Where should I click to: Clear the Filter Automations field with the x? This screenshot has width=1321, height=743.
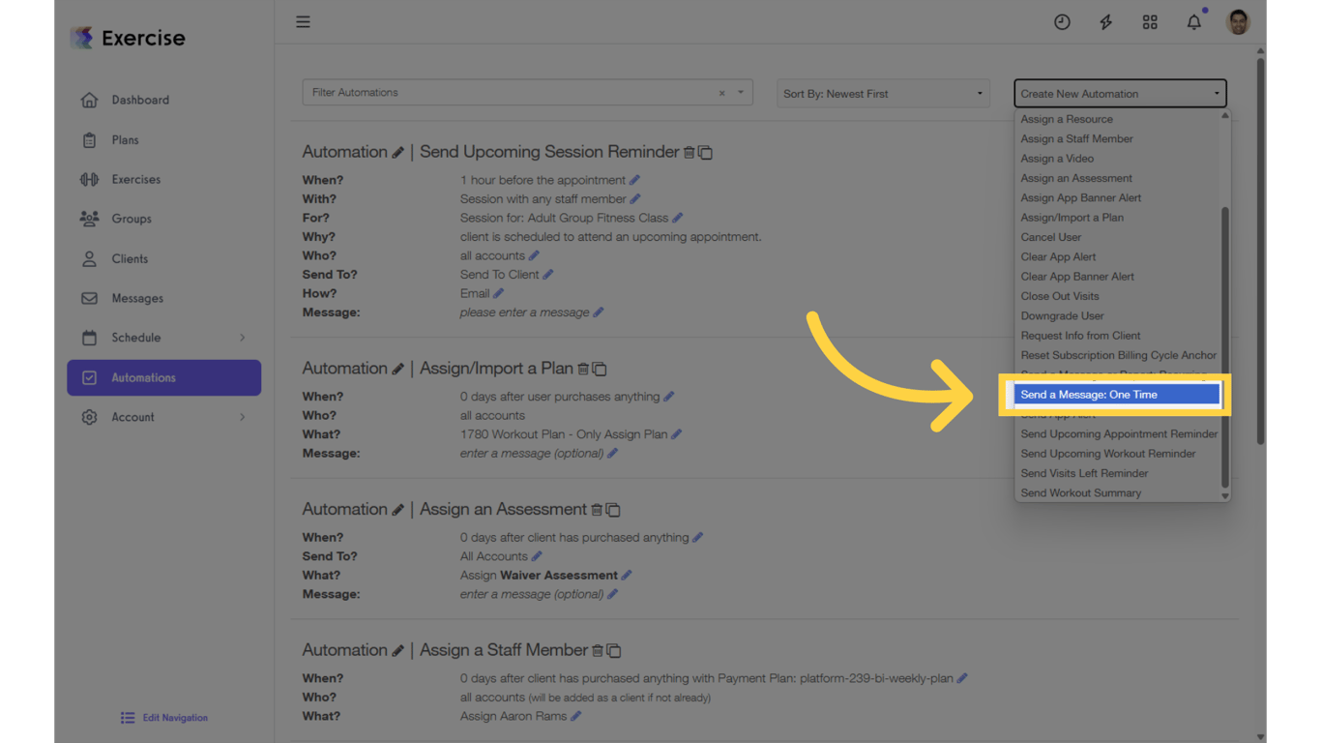[721, 93]
